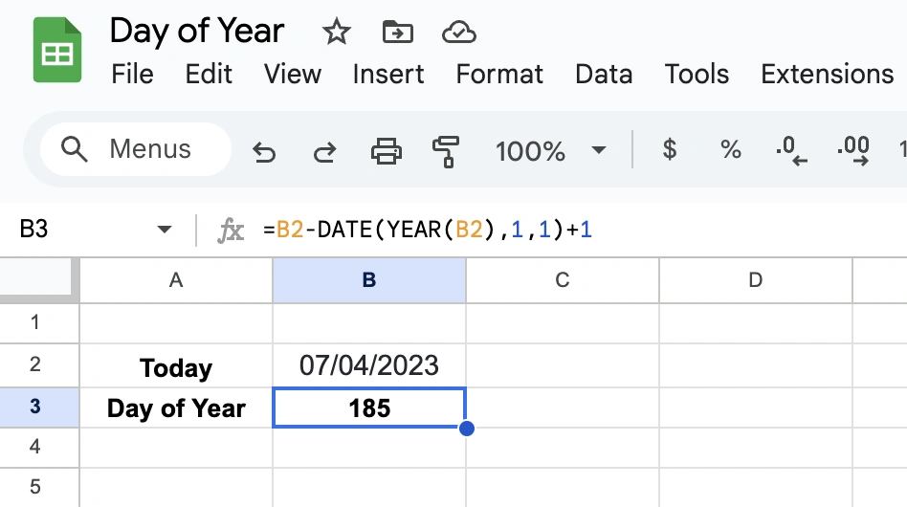Decrease decimal places icon

pos(791,151)
